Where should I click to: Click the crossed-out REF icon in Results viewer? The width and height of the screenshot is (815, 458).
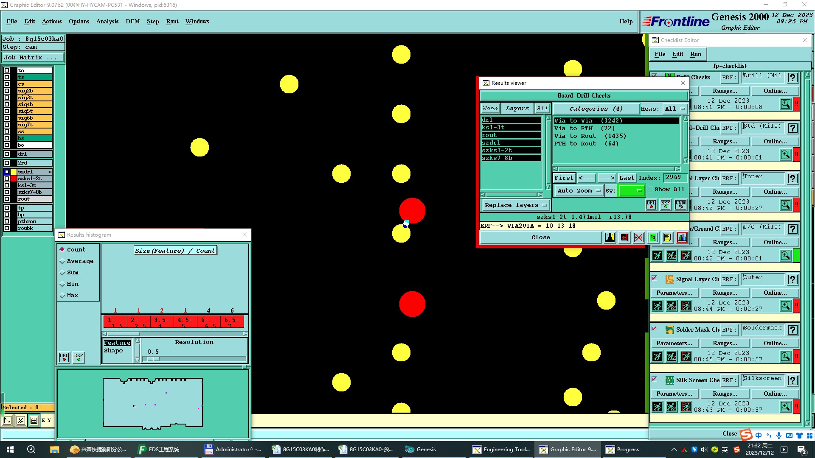tap(639, 237)
